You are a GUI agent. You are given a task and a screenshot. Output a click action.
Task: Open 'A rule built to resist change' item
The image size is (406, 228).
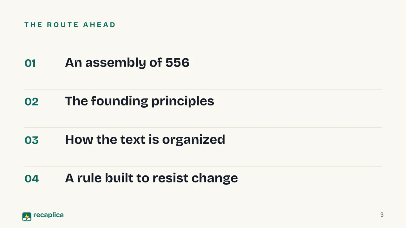pos(151,178)
